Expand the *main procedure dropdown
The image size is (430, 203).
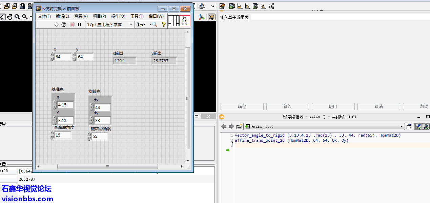tap(402, 126)
